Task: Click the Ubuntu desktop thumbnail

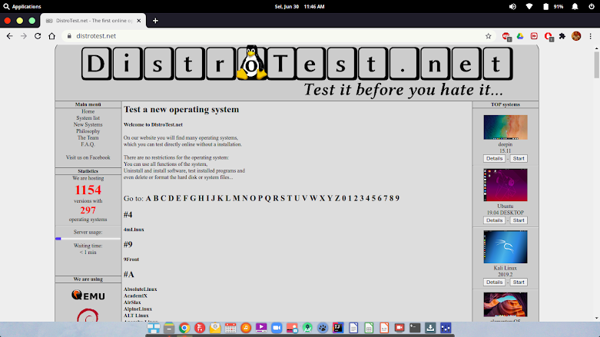Action: click(x=506, y=185)
